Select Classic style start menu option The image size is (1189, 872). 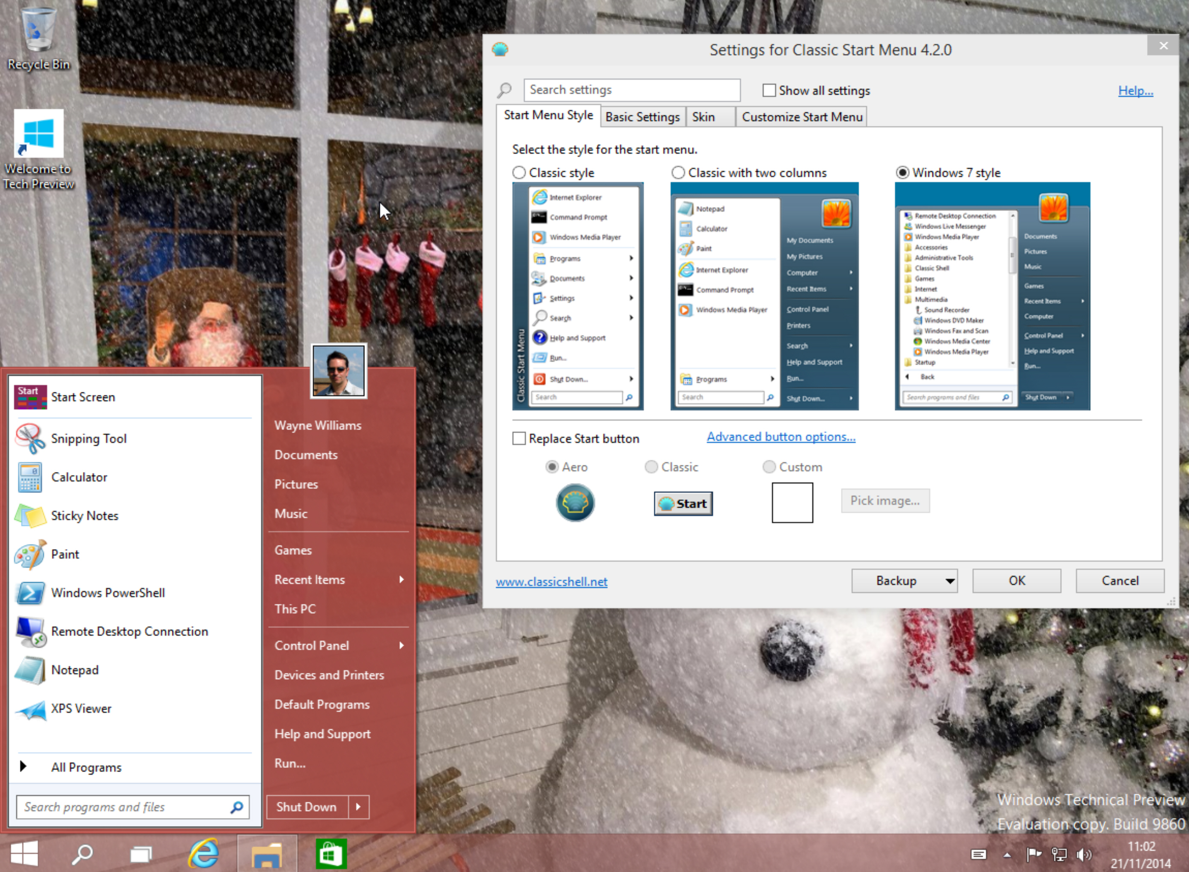click(520, 173)
